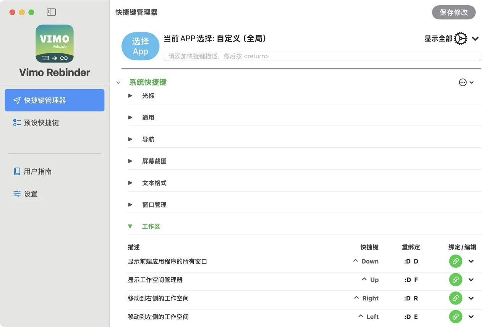Click the ^ Left shortcut value
The height and width of the screenshot is (327, 489).
[368, 317]
